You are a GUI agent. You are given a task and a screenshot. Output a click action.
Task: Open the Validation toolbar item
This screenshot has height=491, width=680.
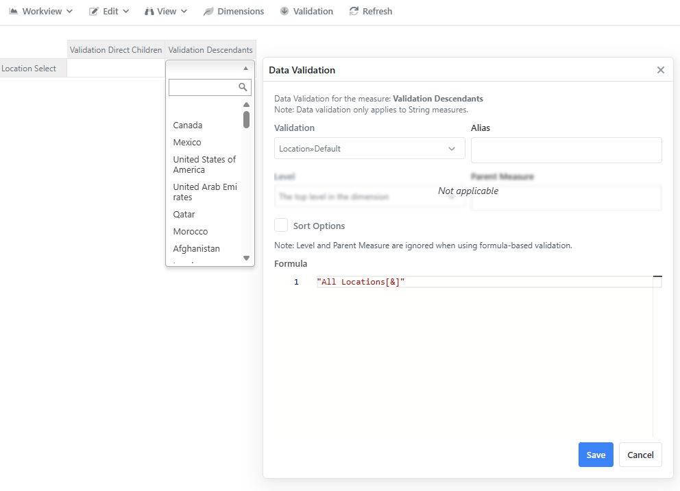tap(306, 11)
